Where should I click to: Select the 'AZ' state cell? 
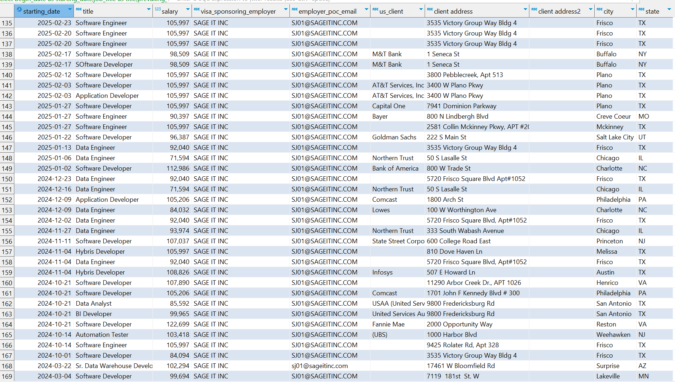click(x=655, y=366)
